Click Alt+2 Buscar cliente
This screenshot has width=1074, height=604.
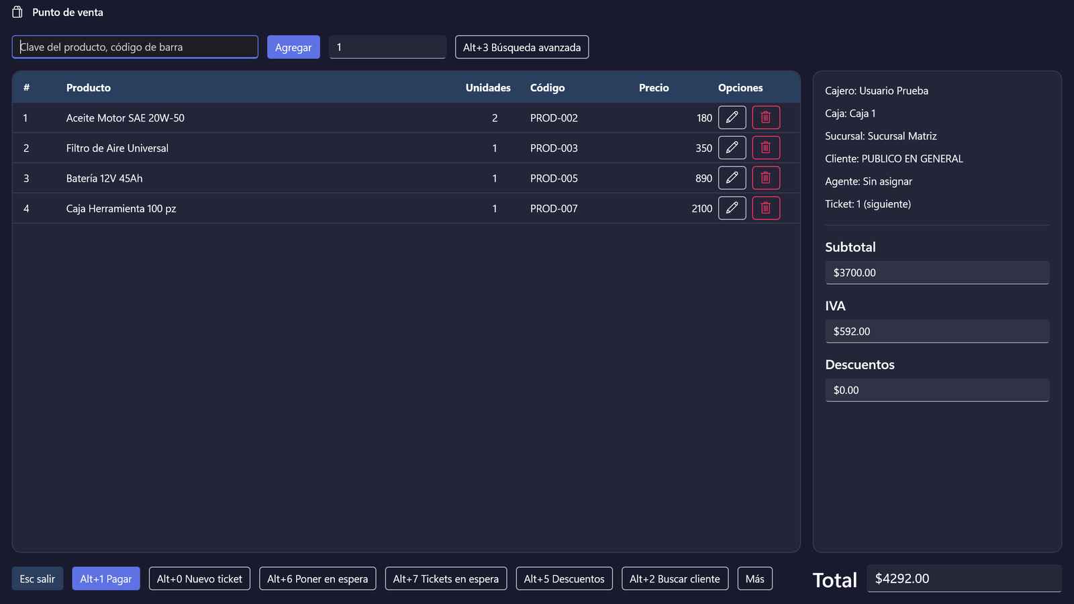675,578
